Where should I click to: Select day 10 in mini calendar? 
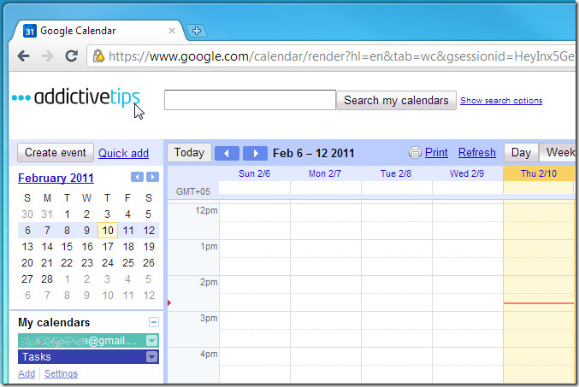click(108, 231)
